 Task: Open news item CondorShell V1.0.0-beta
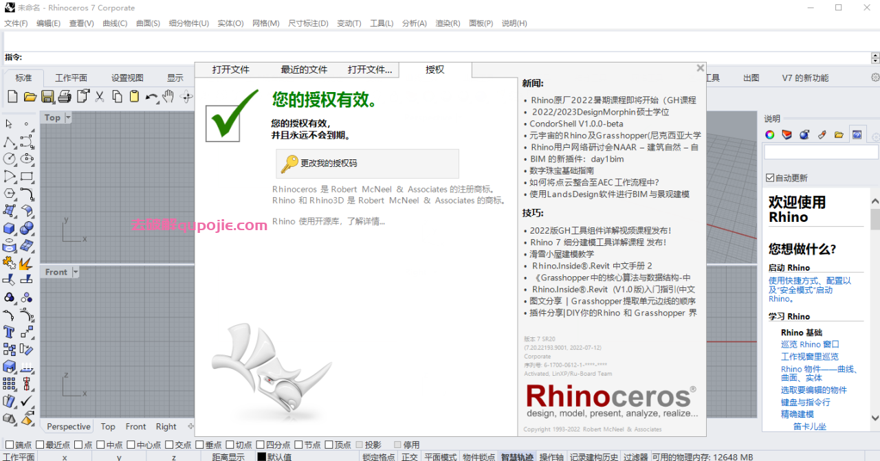point(576,124)
